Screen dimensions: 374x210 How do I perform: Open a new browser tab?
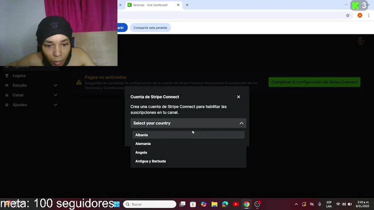click(187, 5)
